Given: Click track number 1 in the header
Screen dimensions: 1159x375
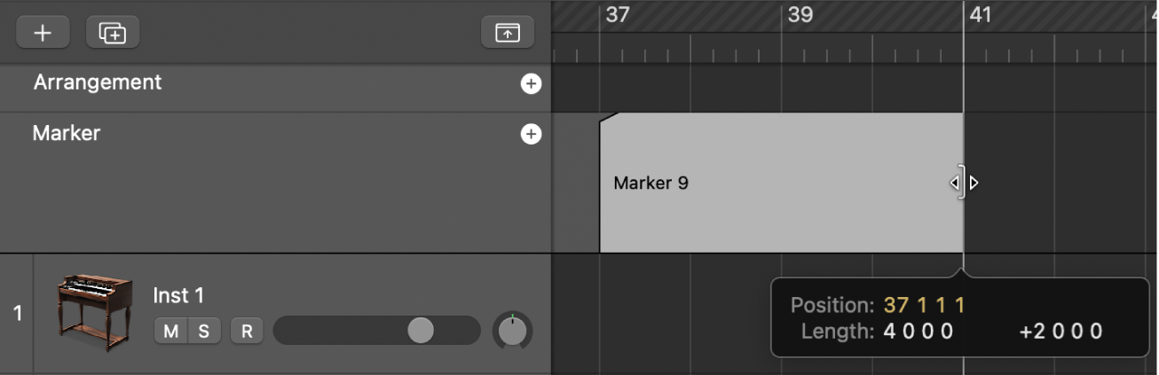Looking at the screenshot, I should [x=17, y=313].
